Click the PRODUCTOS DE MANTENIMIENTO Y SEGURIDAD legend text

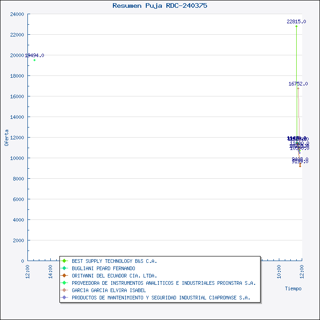click(x=161, y=298)
